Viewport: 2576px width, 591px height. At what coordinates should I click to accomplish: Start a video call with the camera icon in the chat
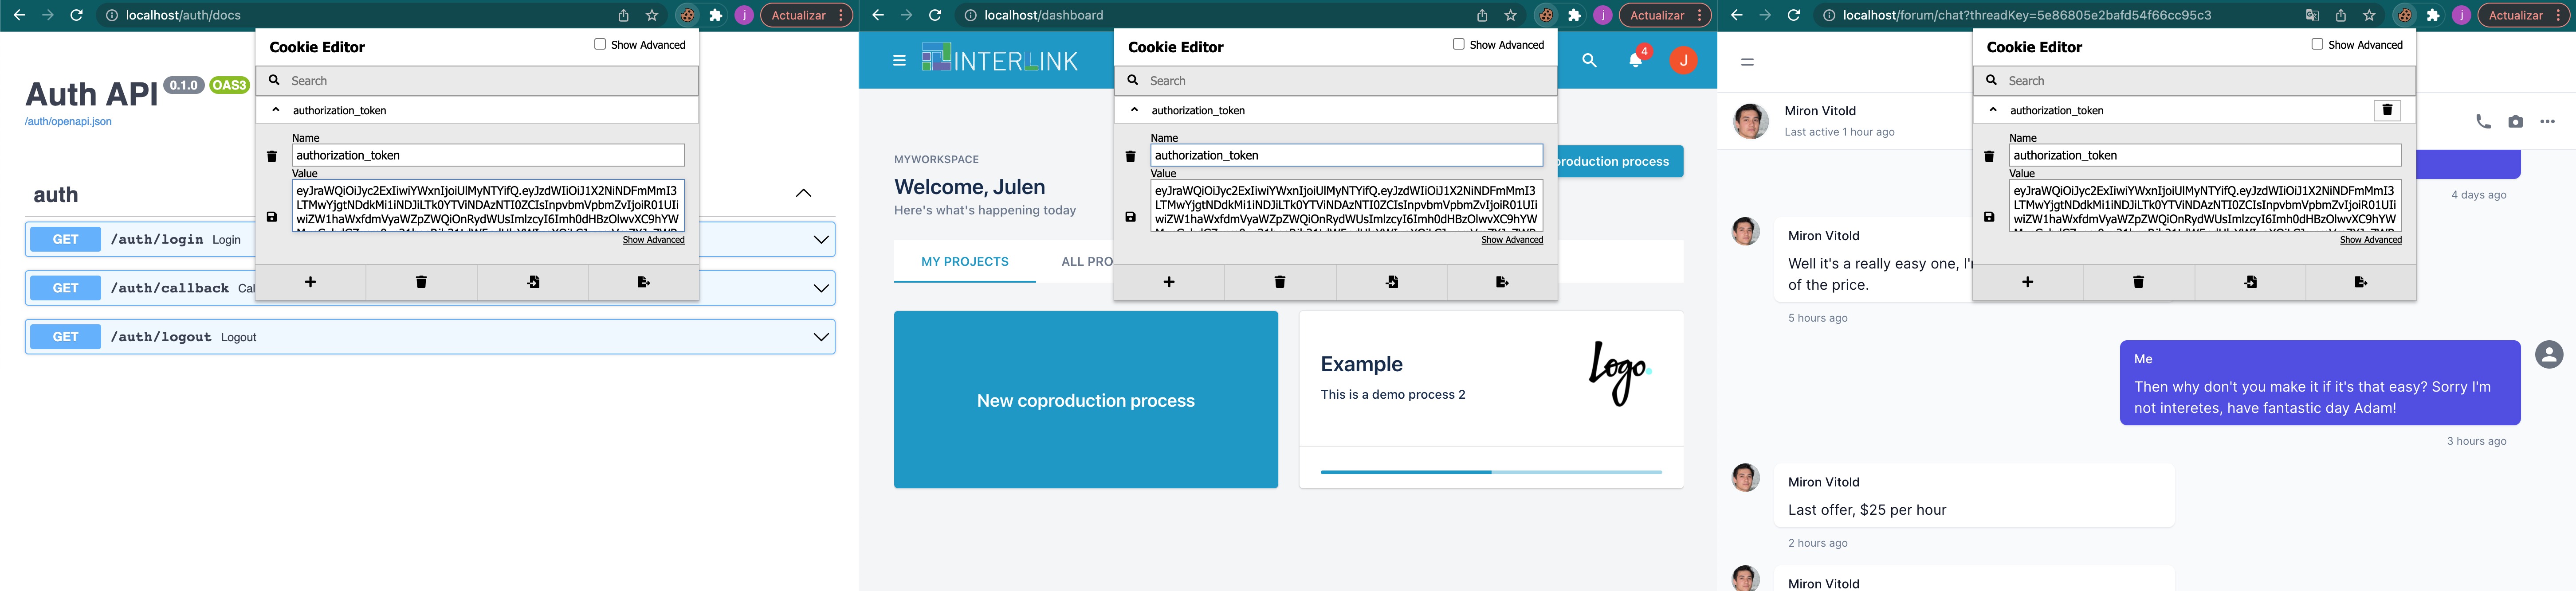[x=2515, y=122]
